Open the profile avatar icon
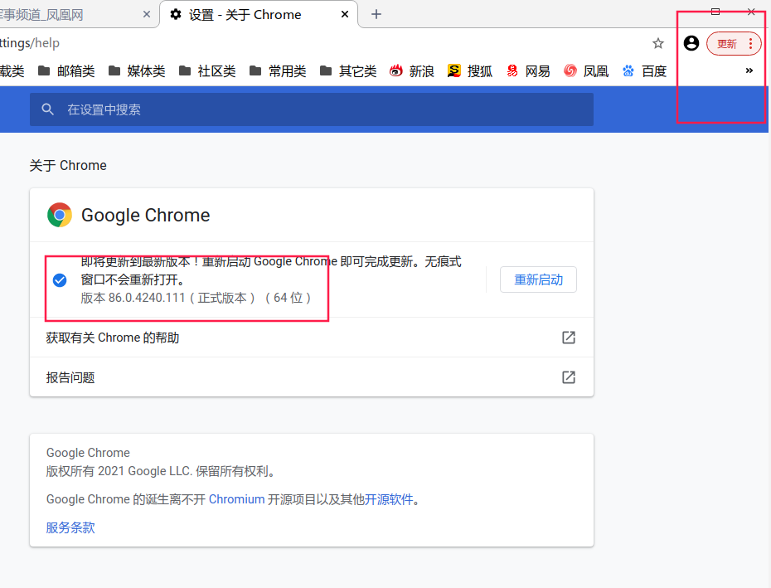Viewport: 771px width, 588px height. [691, 43]
